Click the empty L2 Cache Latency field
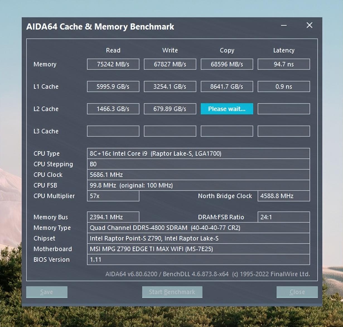Image resolution: width=343 pixels, height=327 pixels. pos(284,109)
